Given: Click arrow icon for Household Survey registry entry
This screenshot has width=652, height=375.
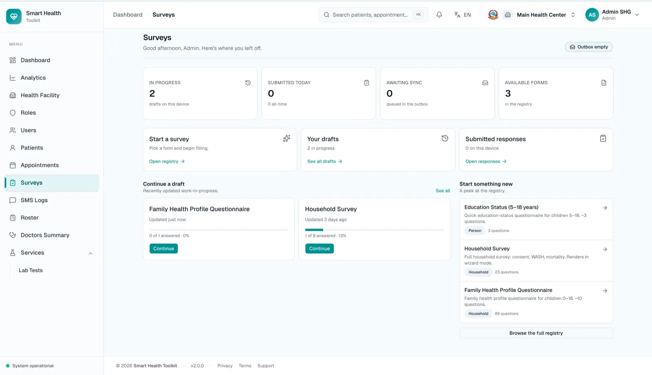Looking at the screenshot, I should coord(605,249).
